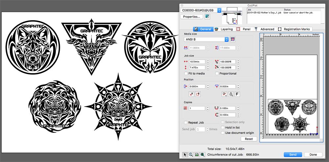
Task: Click the vertical copy spacing icon
Action: tap(217, 115)
